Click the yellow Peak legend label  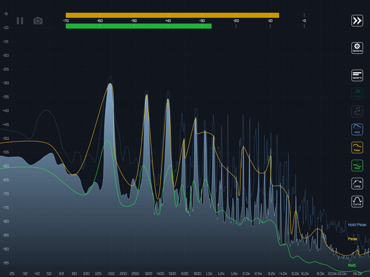(x=353, y=239)
